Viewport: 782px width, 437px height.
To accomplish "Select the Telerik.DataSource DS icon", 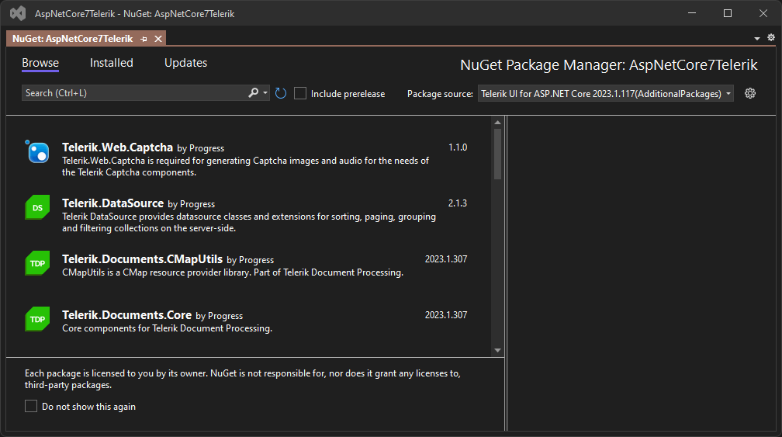I will click(37, 207).
